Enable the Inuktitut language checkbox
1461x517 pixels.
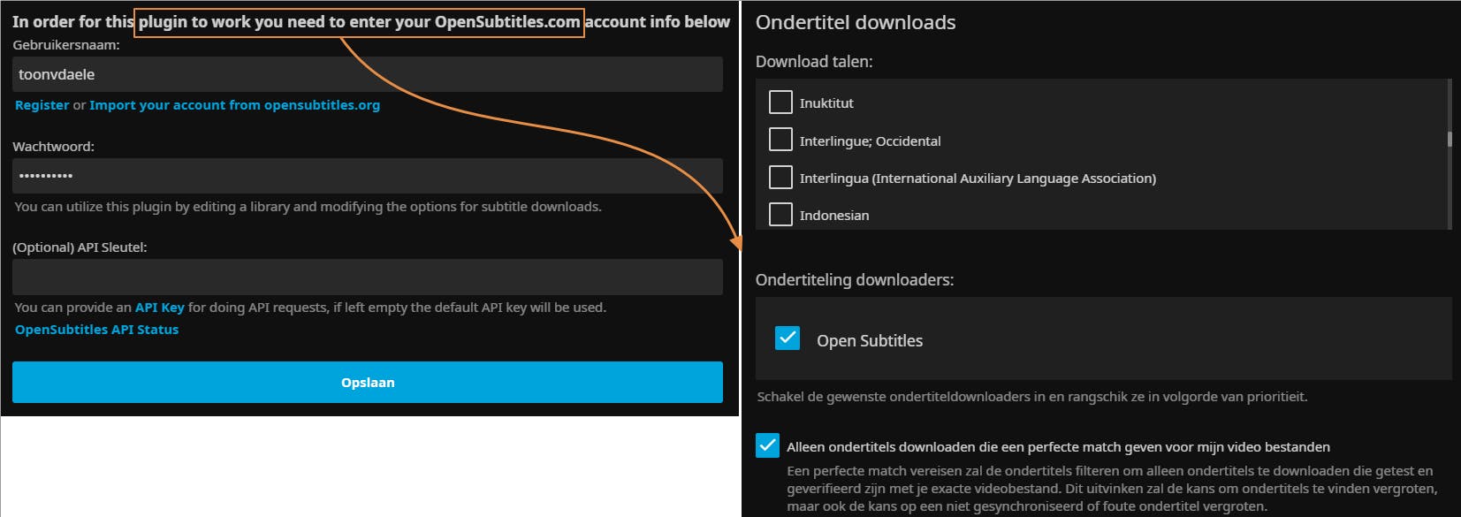tap(780, 103)
